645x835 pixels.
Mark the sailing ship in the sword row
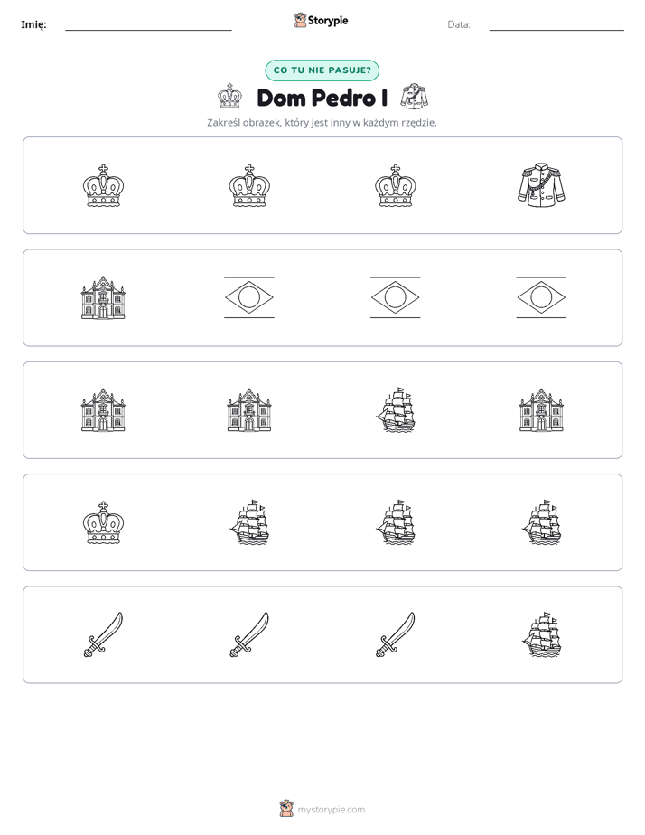(x=541, y=634)
